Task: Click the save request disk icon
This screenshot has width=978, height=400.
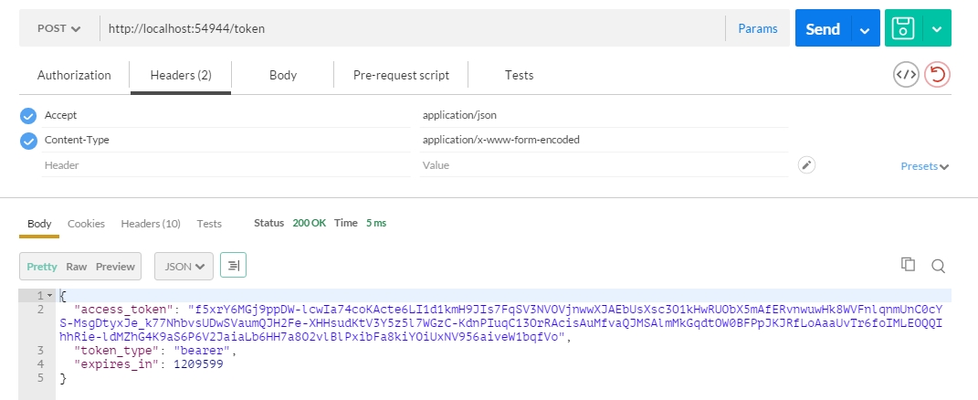Action: [x=903, y=28]
